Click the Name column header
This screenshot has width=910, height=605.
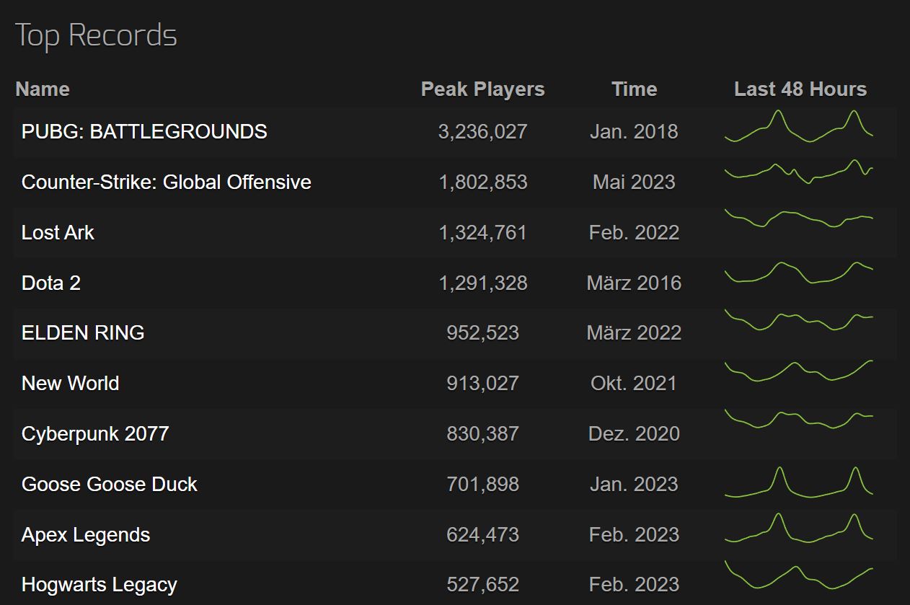(43, 89)
